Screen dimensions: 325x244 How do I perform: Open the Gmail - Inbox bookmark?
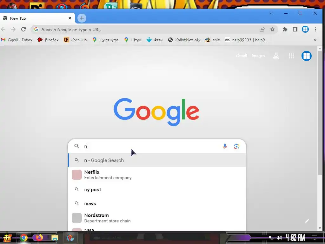[x=17, y=40]
